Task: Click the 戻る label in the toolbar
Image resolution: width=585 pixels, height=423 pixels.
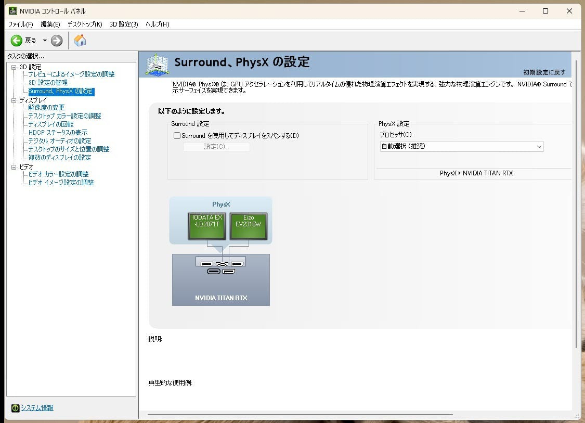Action: click(31, 40)
